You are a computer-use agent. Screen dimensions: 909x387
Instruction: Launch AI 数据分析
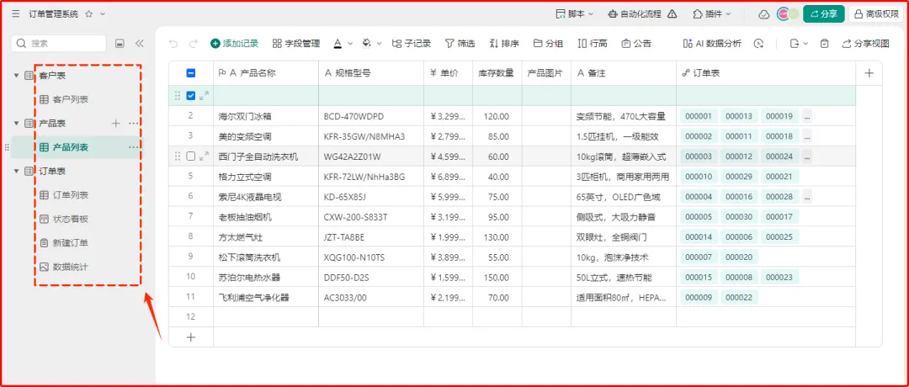point(712,44)
